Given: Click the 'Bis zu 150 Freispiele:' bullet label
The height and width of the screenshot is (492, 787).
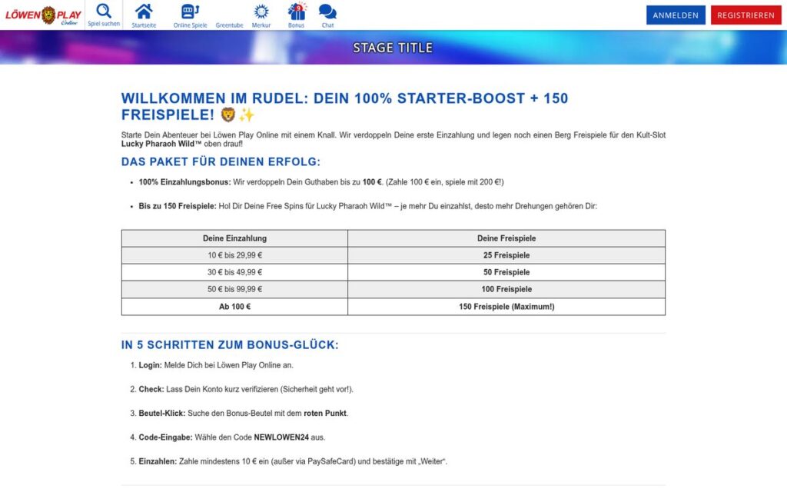Looking at the screenshot, I should pyautogui.click(x=178, y=206).
